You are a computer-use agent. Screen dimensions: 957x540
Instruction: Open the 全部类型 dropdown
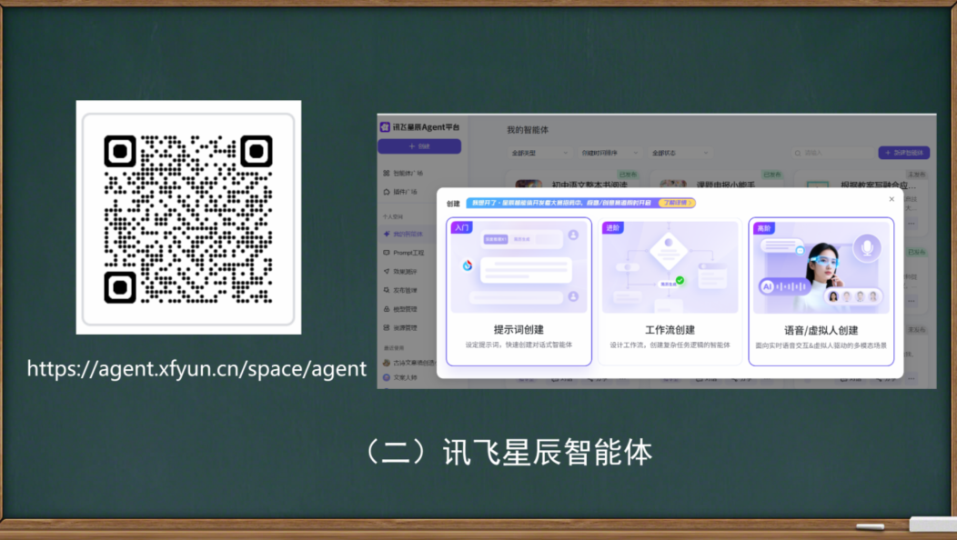click(x=536, y=153)
